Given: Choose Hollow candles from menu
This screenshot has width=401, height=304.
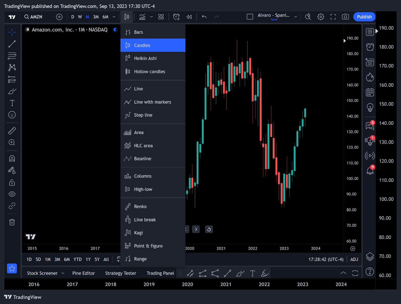Looking at the screenshot, I should (x=153, y=72).
